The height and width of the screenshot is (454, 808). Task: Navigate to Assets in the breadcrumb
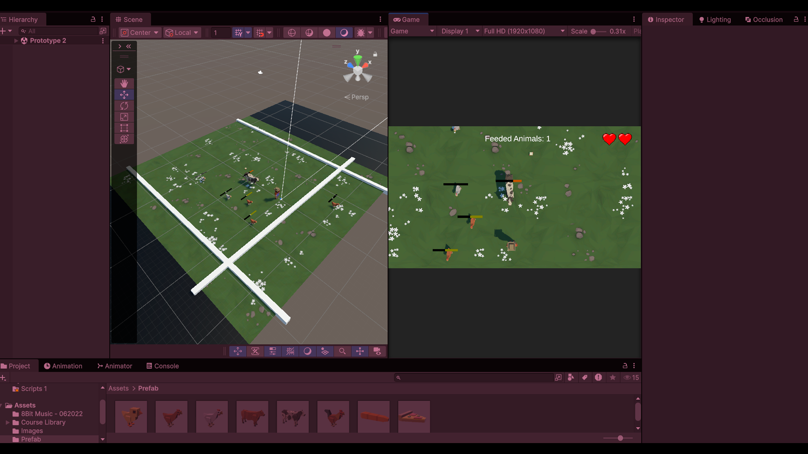118,388
